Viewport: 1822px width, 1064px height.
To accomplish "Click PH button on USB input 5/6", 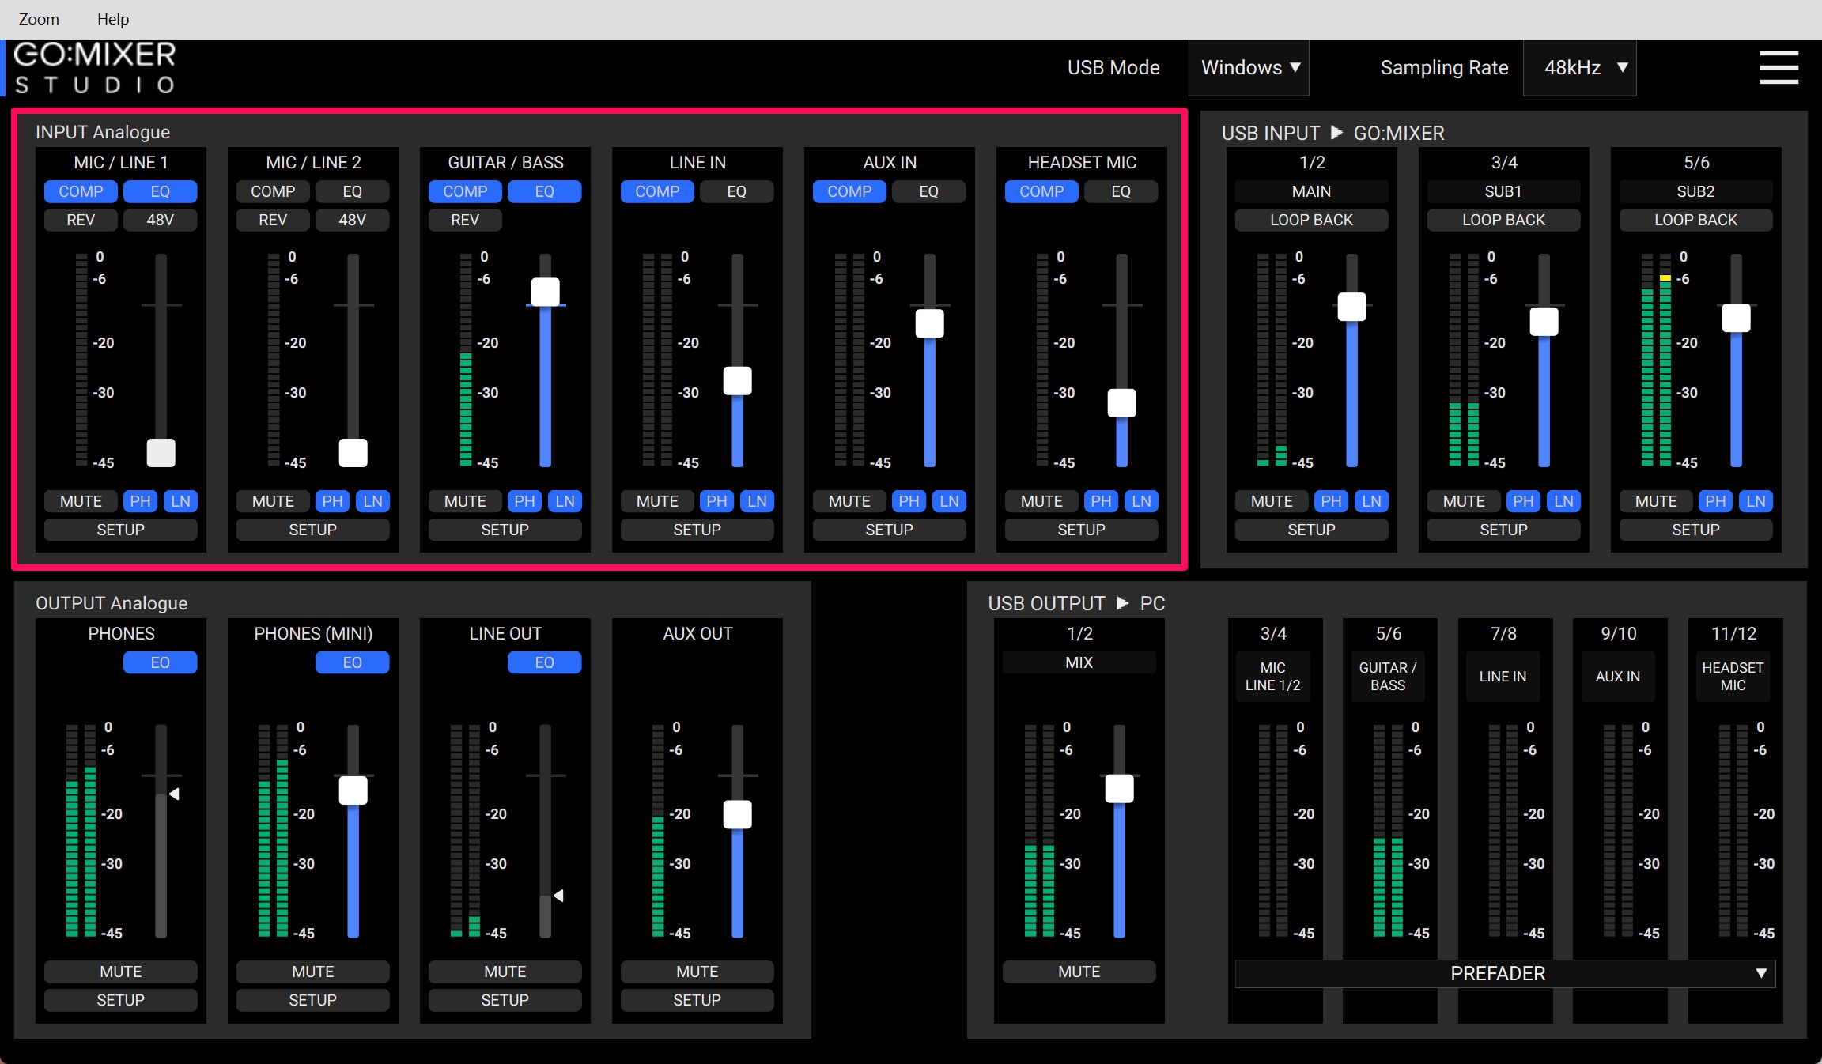I will 1715,501.
